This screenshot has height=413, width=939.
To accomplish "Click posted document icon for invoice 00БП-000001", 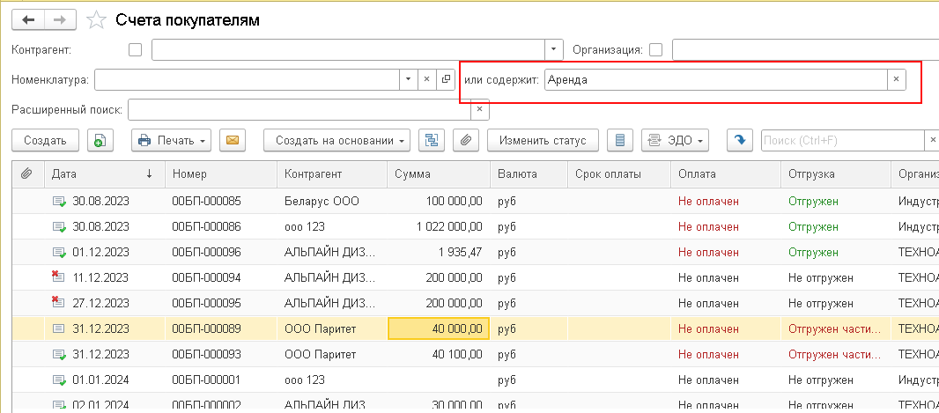I will pos(59,380).
